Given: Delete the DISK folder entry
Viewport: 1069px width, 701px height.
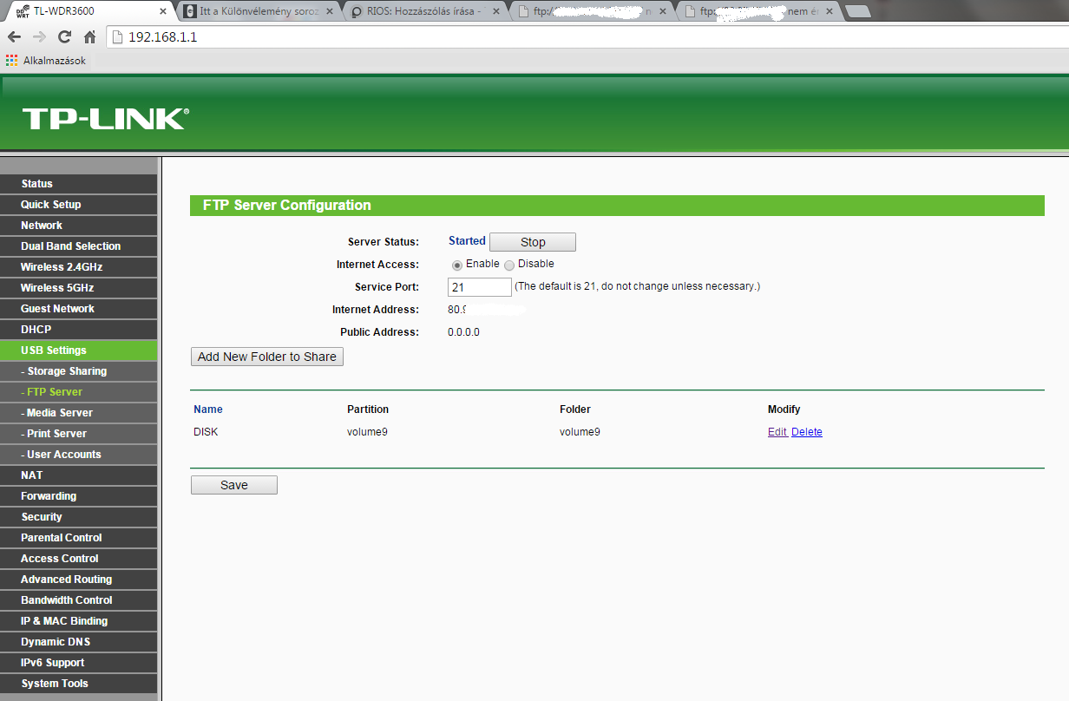Looking at the screenshot, I should [807, 432].
